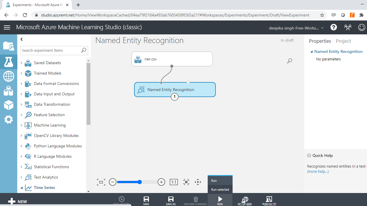Switch to the Project tab
The image size is (367, 206).
343,41
